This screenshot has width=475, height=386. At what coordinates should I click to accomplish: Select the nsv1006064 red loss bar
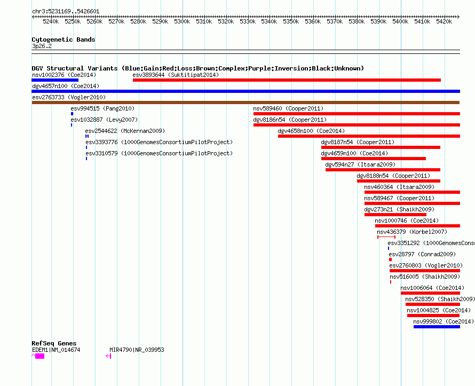(x=431, y=293)
